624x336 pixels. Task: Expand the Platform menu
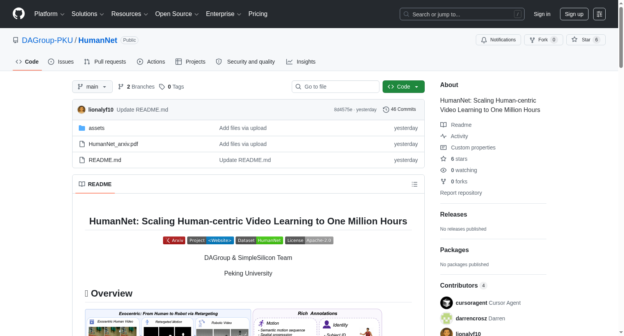50,14
